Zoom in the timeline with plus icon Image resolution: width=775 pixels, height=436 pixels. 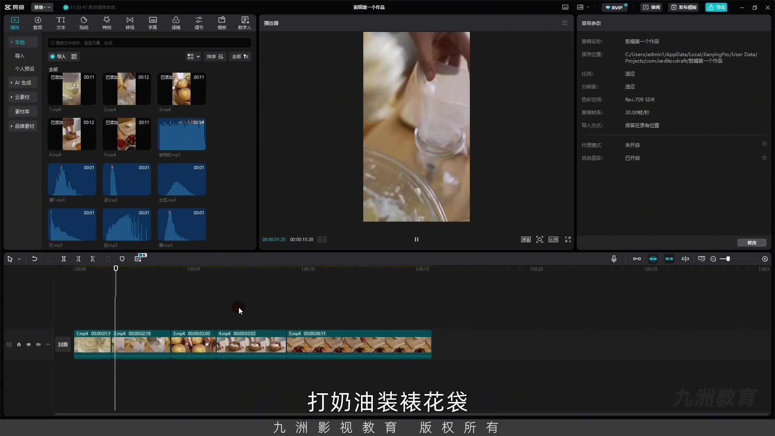[765, 259]
